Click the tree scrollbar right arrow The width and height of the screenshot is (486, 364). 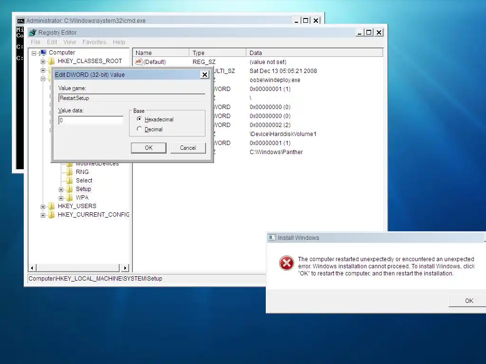pyautogui.click(x=125, y=268)
